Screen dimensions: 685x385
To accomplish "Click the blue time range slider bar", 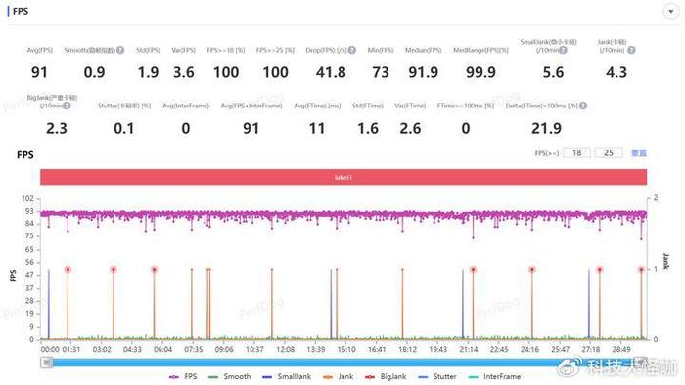I will pos(343,363).
